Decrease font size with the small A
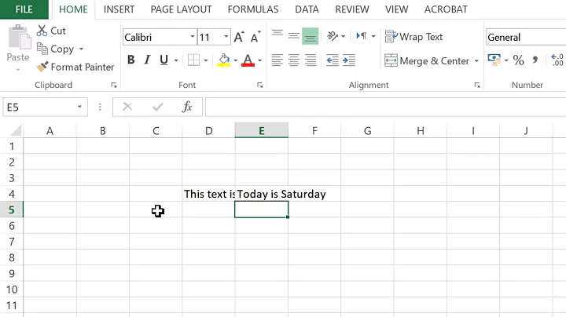566x317 pixels. pyautogui.click(x=255, y=37)
